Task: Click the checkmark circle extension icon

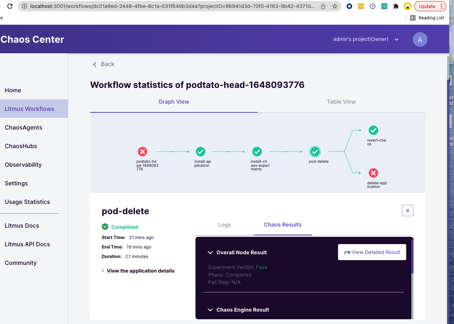Action: click(x=373, y=6)
